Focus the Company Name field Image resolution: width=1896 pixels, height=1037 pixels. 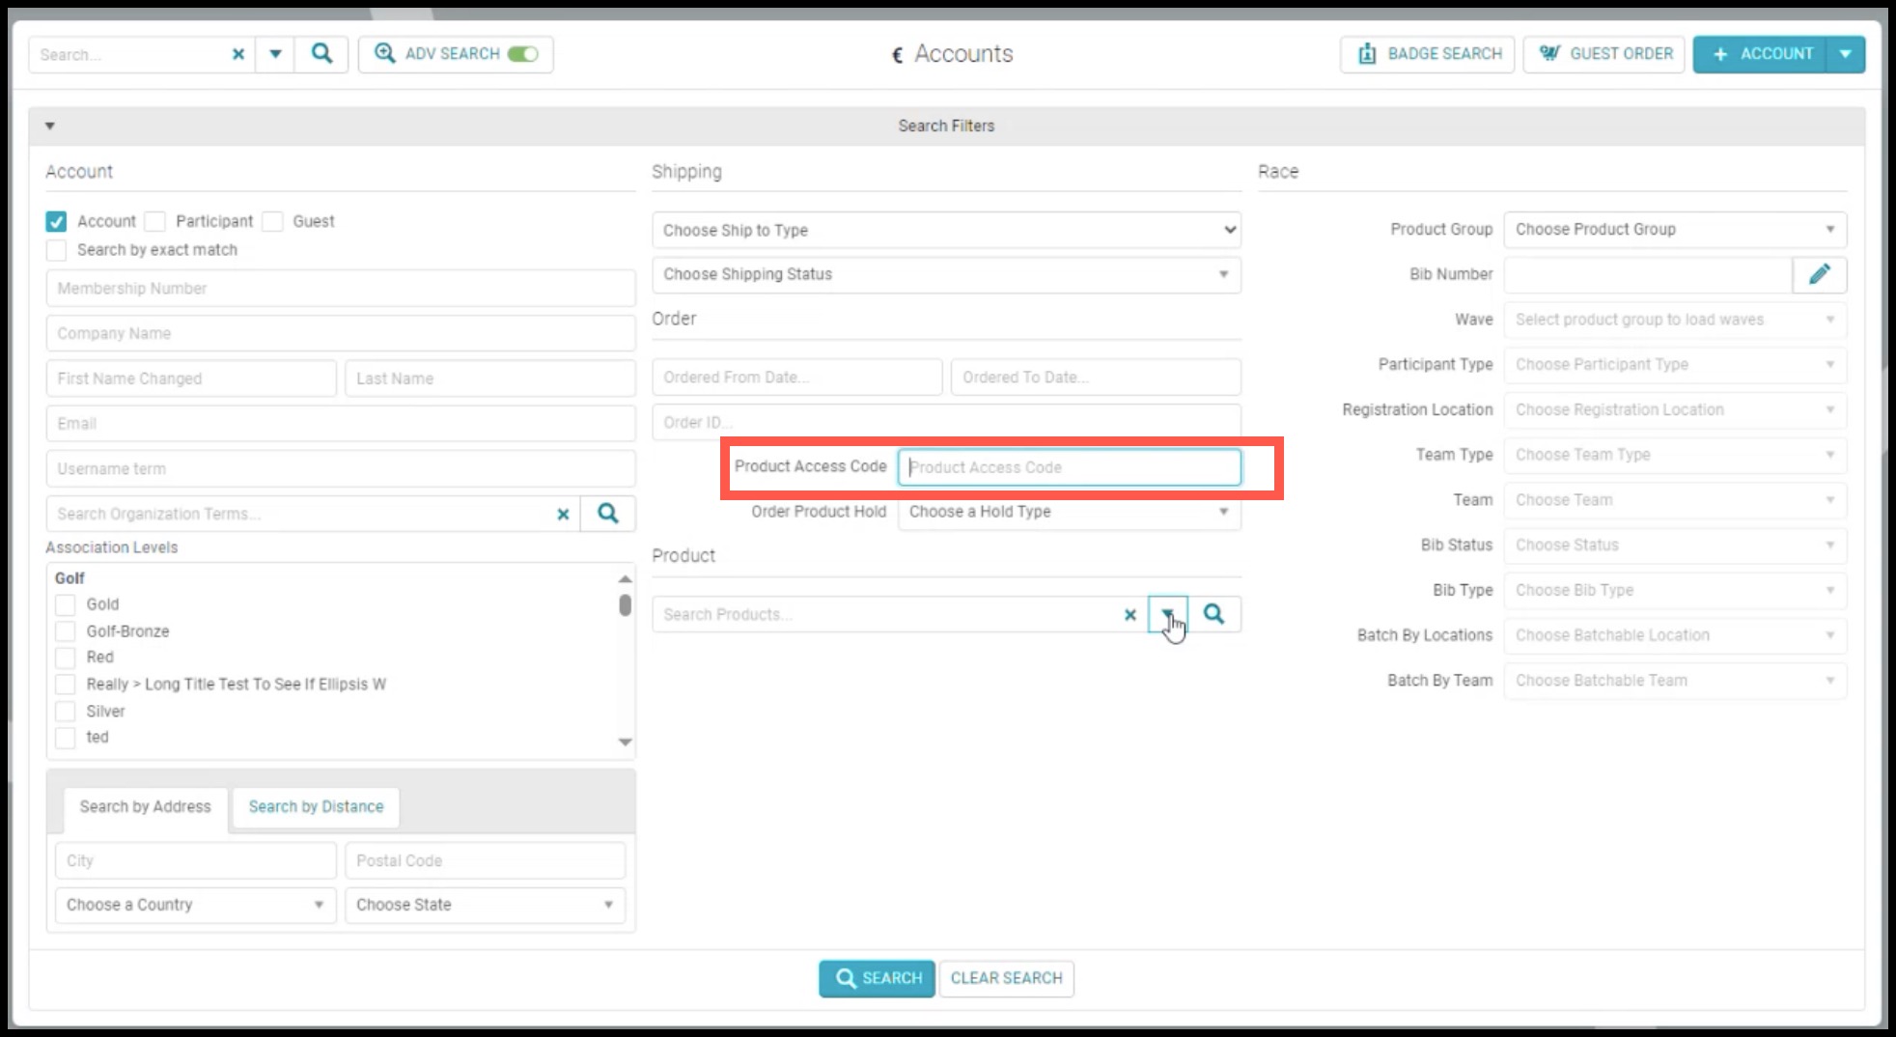[341, 333]
